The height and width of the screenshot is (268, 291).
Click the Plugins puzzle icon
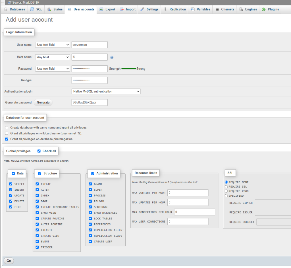coord(264,9)
